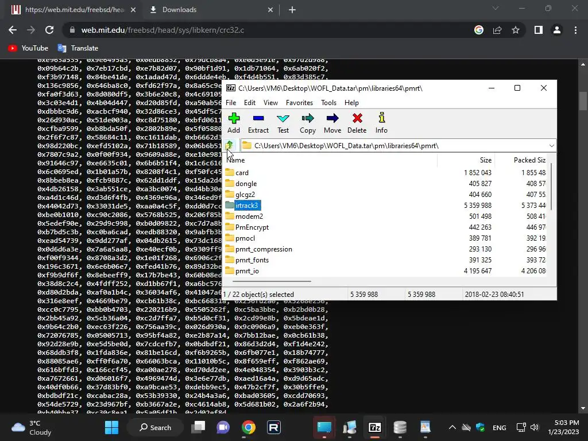Viewport: 588px width, 441px height.
Task: Sort files by Size column header
Action: coord(466,160)
